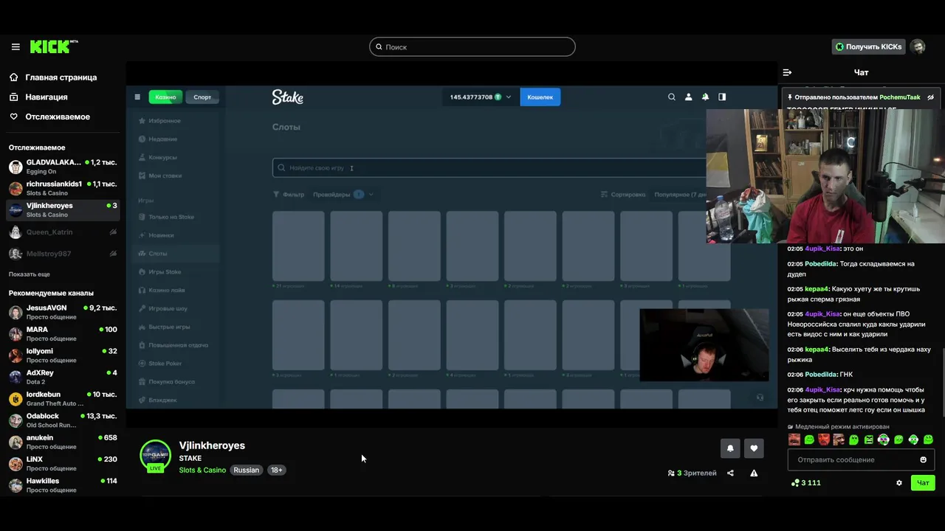Viewport: 945px width, 531px height.
Task: Open the offline Queen_Katrin channel
Action: [63, 232]
